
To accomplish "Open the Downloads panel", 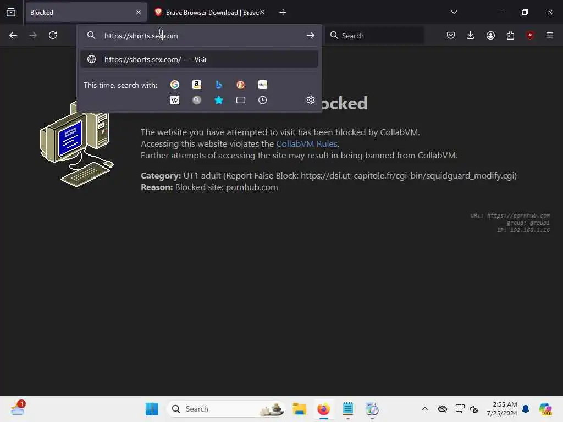I will point(471,35).
